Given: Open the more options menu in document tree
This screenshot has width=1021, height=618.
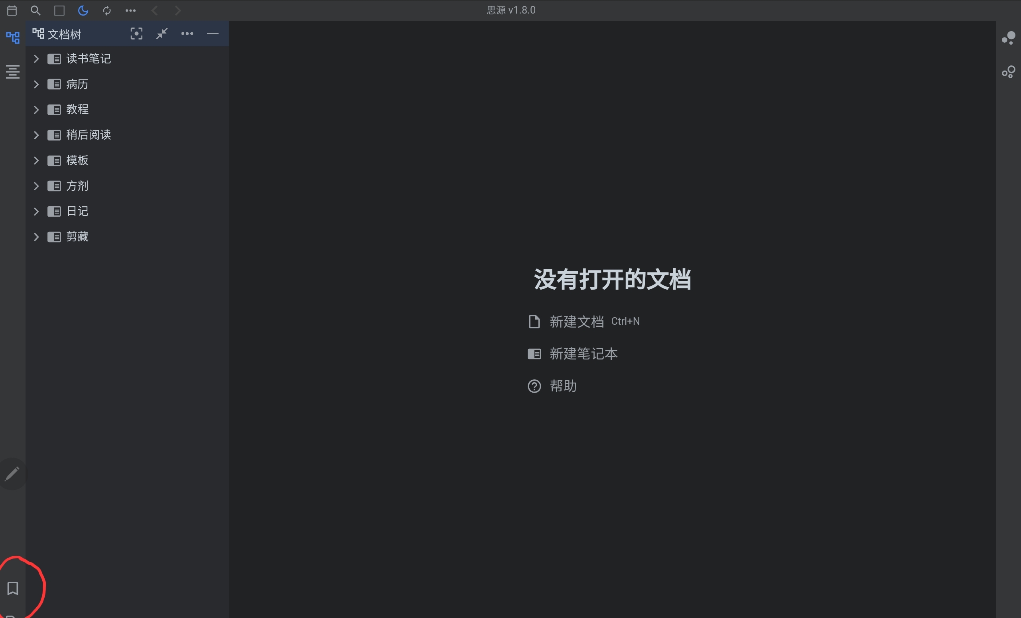Looking at the screenshot, I should [187, 34].
